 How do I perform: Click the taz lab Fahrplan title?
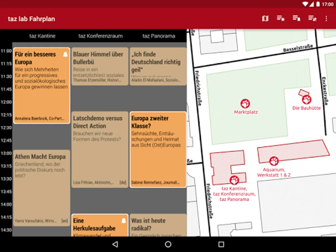pos(31,19)
